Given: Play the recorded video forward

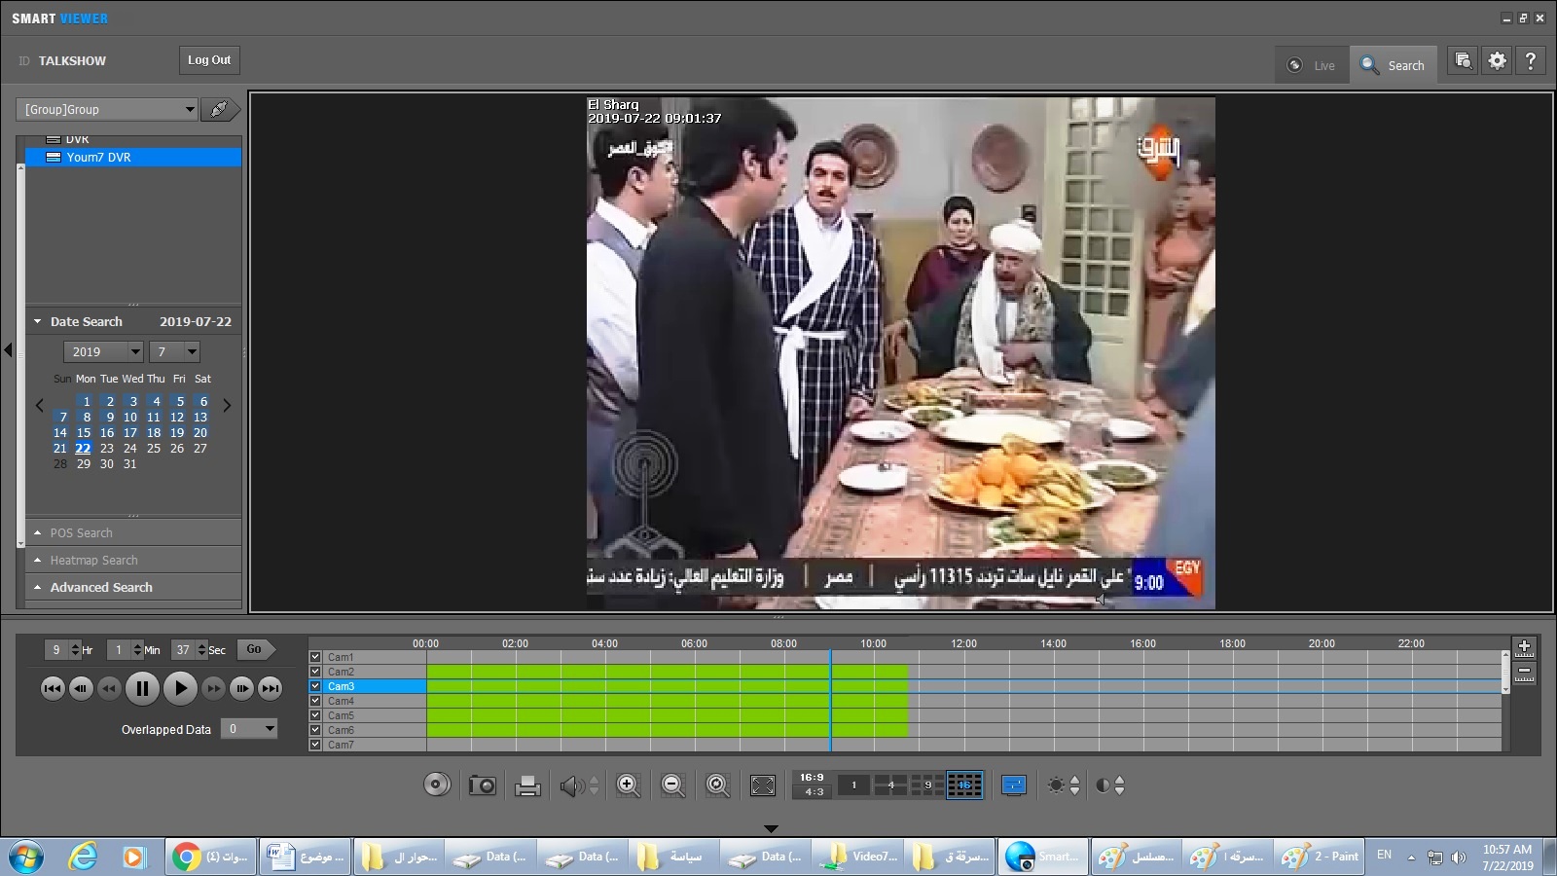Looking at the screenshot, I should click(x=180, y=688).
